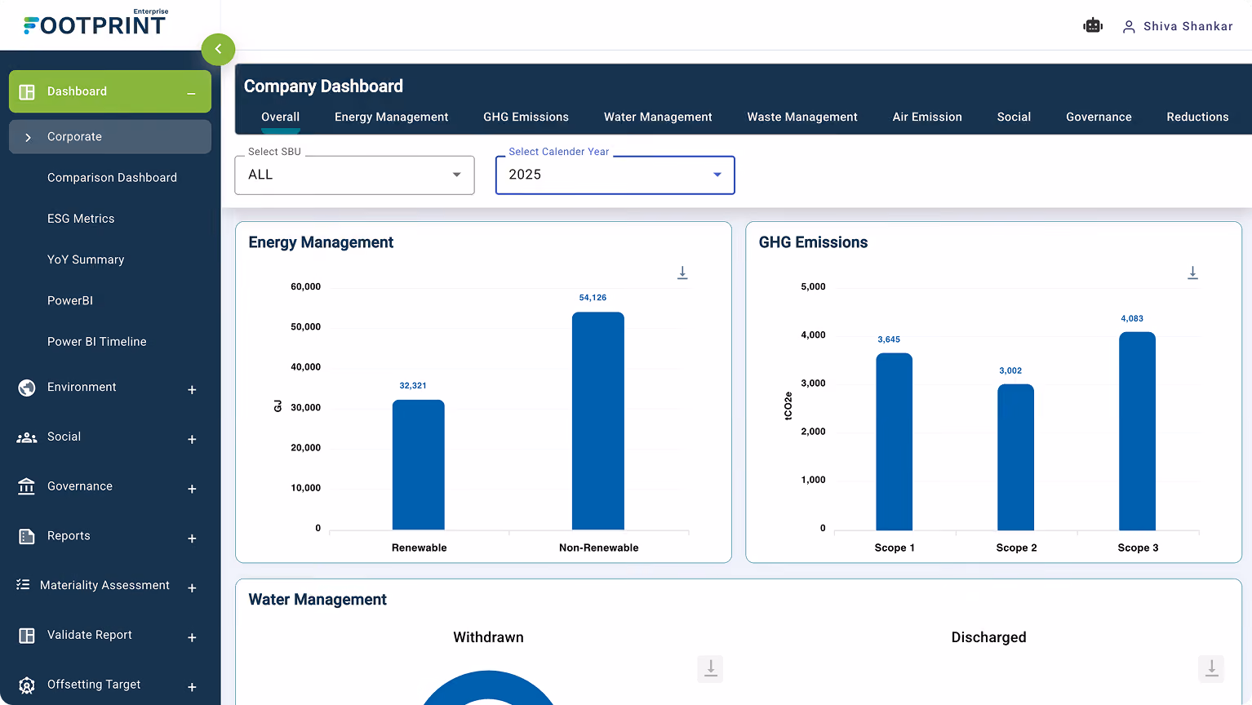Image resolution: width=1252 pixels, height=705 pixels.
Task: Click the Footprint Enterprise logo
Action: click(x=96, y=23)
